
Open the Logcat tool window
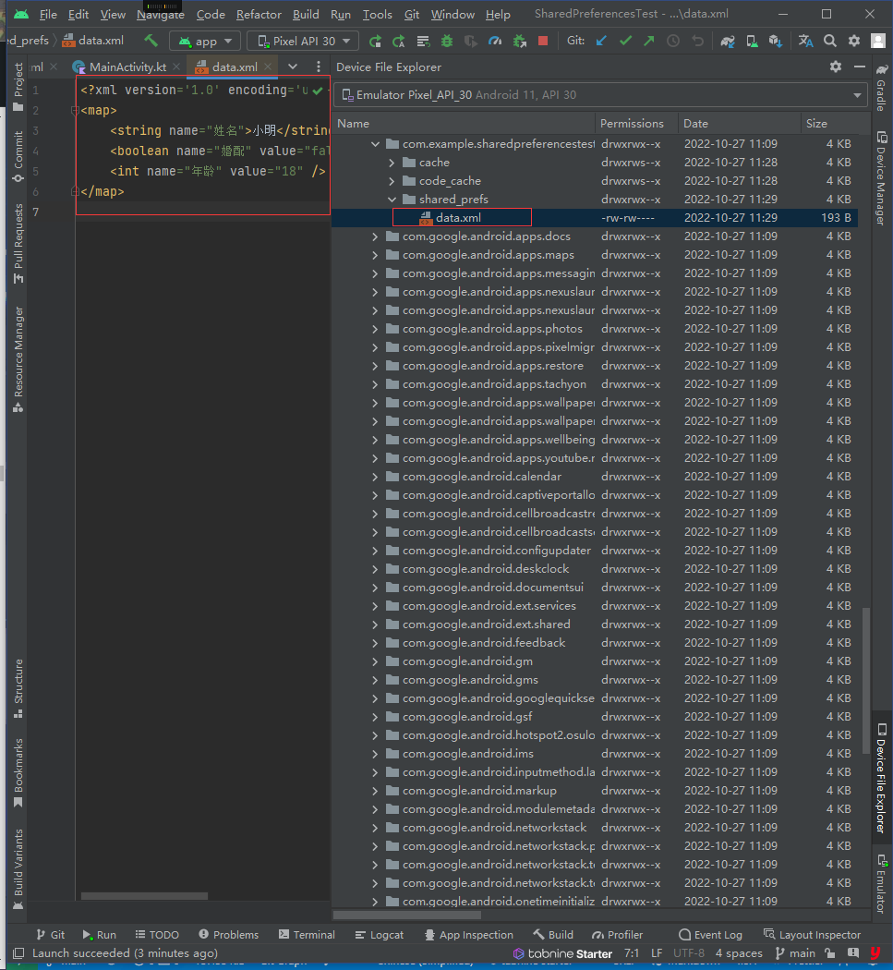click(379, 935)
